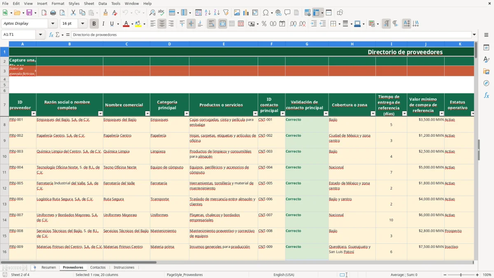Viewport: 494px width, 278px height.
Task: Open the Navigator panel in sidebar
Action: point(486,83)
